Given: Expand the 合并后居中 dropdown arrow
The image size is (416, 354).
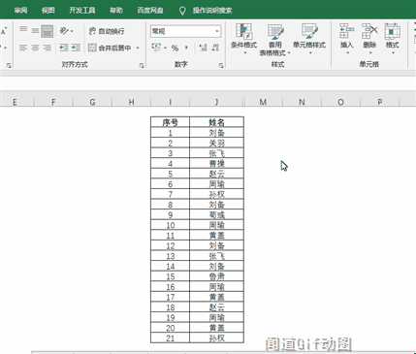Looking at the screenshot, I should (138, 48).
